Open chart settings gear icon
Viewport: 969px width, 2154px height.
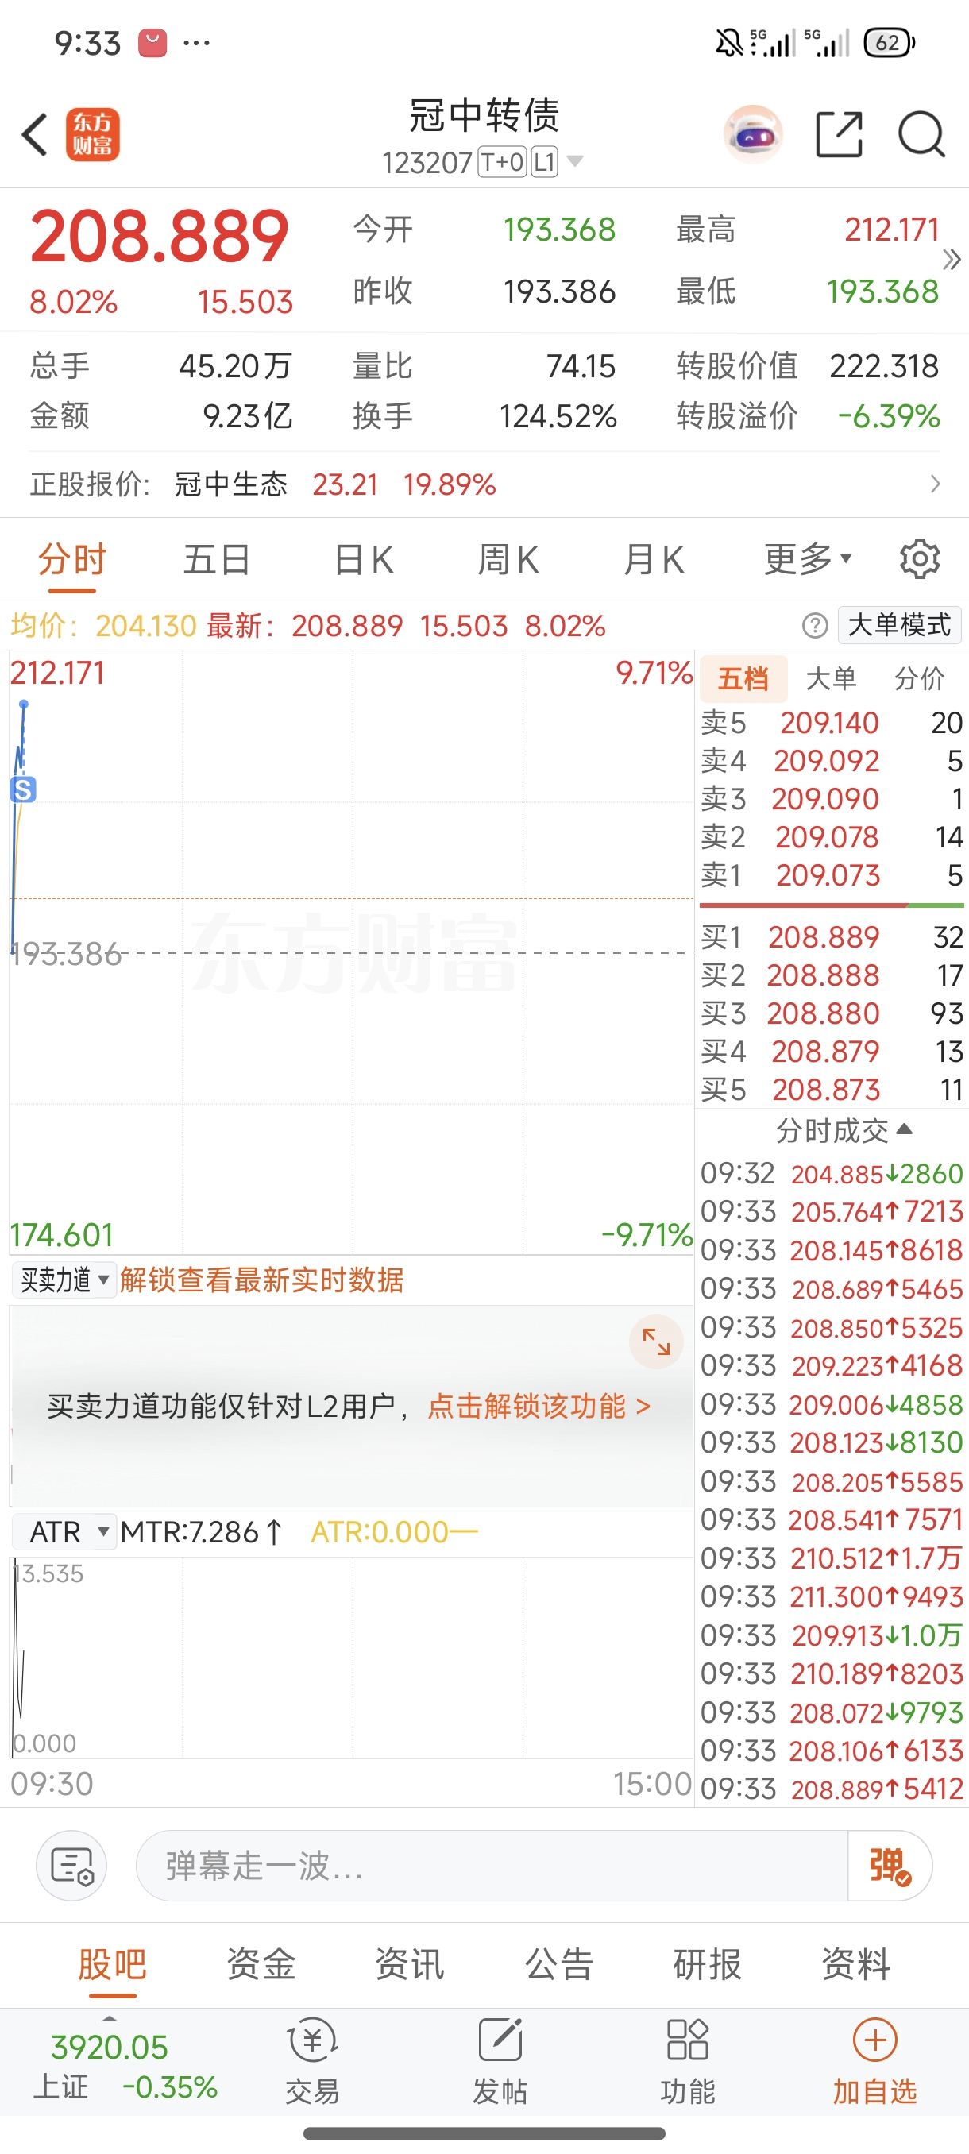coord(920,558)
